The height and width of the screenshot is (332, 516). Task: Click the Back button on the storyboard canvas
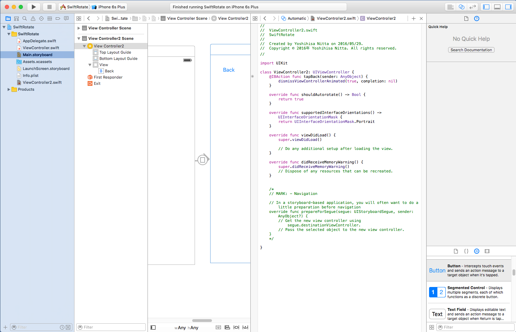coord(229,70)
